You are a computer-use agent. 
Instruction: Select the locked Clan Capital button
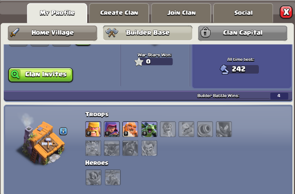click(243, 33)
